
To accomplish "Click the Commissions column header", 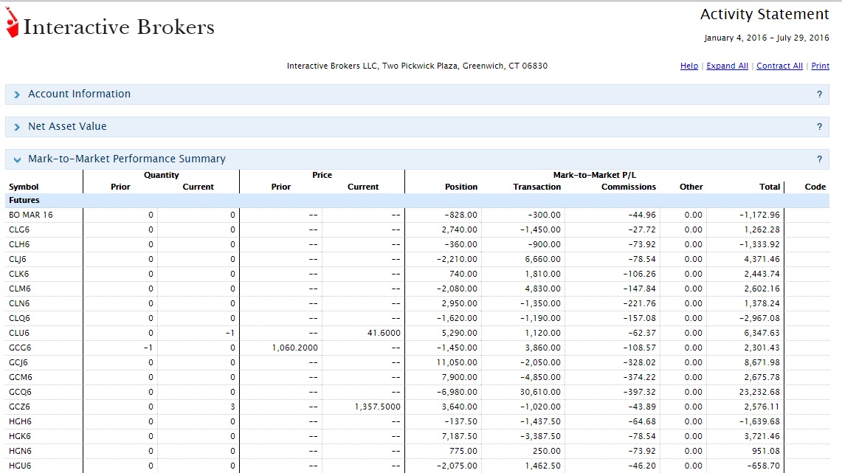I will click(628, 187).
